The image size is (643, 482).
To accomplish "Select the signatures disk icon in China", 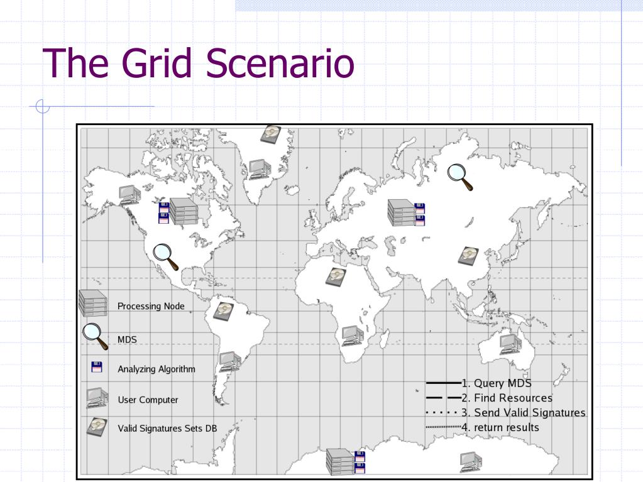I will [x=468, y=256].
